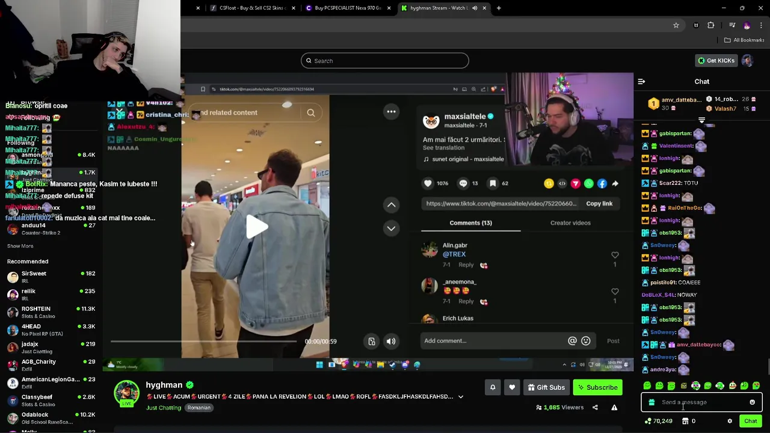Bookmark this page with the star icon

[676, 25]
